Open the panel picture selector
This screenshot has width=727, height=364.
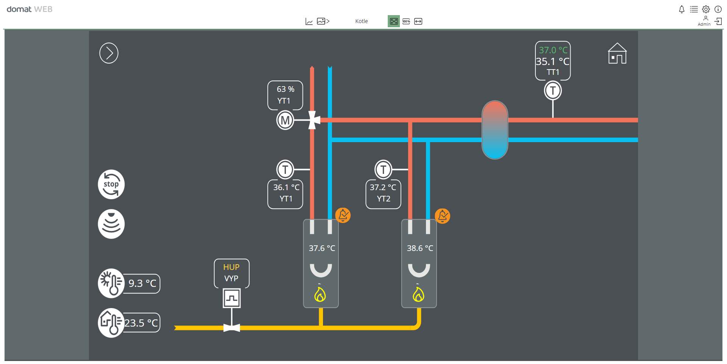point(323,22)
